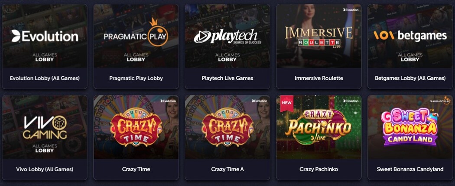Launch the Crazy Time game thumbnail
This screenshot has width=455, height=186.
[x=136, y=127]
